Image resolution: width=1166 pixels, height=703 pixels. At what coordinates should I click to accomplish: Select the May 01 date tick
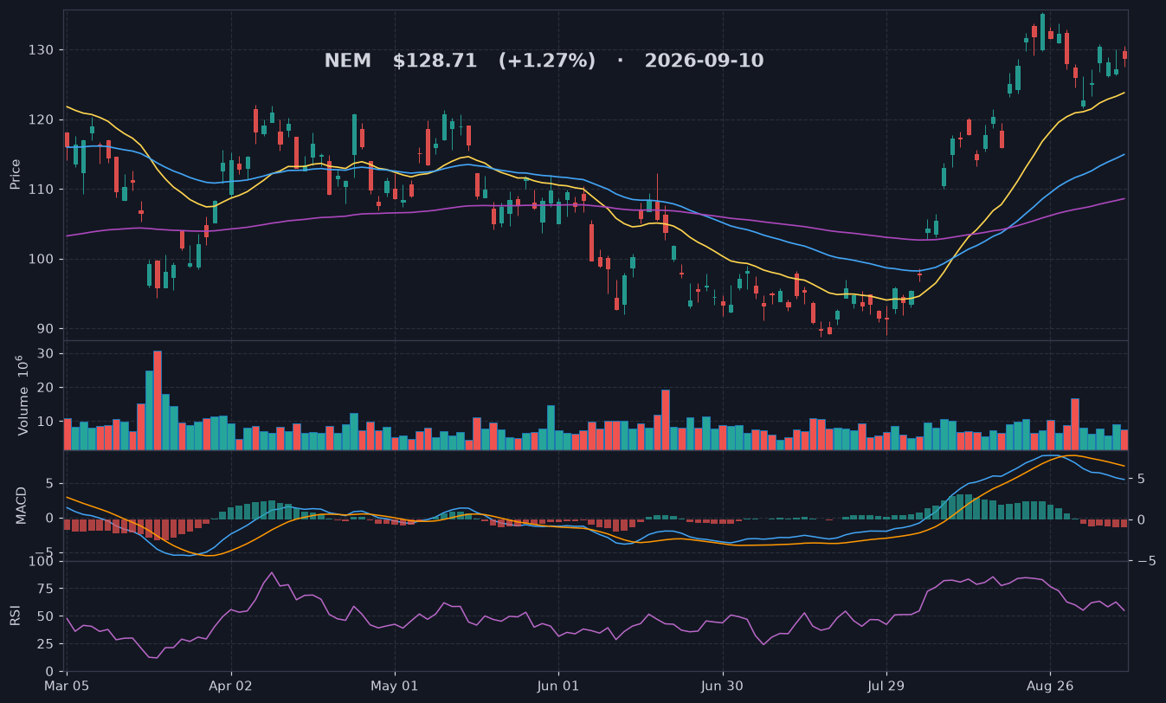pyautogui.click(x=395, y=686)
